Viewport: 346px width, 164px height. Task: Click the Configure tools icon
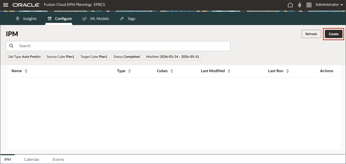(50, 19)
